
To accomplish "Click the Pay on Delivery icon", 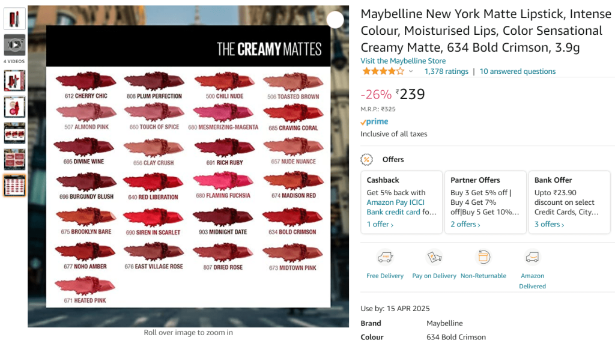I will pyautogui.click(x=434, y=258).
